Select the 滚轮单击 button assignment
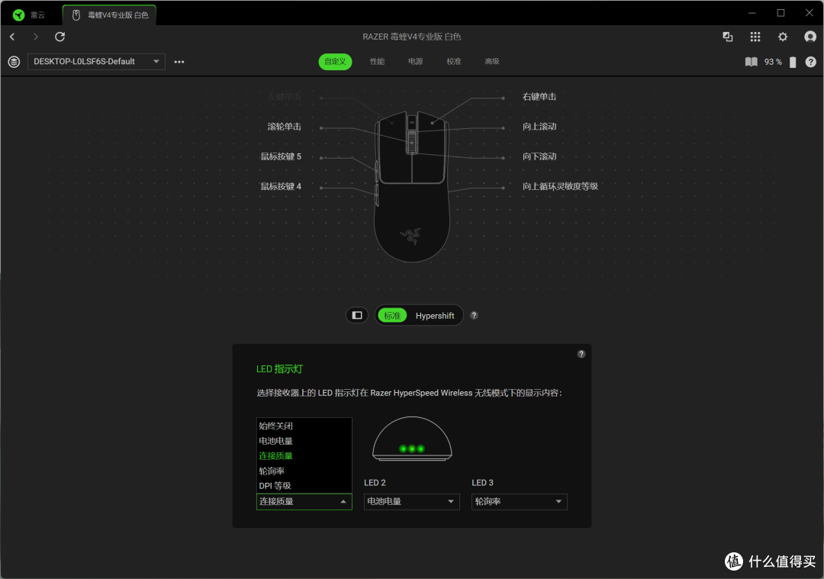The width and height of the screenshot is (824, 579). pos(285,127)
